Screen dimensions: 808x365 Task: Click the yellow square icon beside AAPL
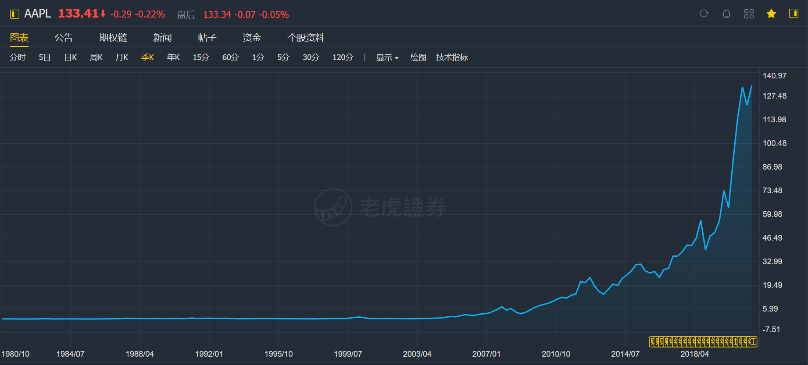click(x=14, y=14)
